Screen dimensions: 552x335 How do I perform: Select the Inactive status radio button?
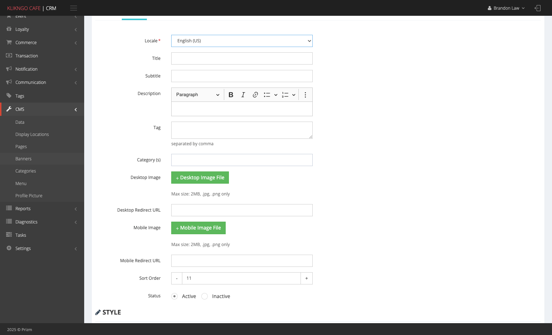[205, 296]
